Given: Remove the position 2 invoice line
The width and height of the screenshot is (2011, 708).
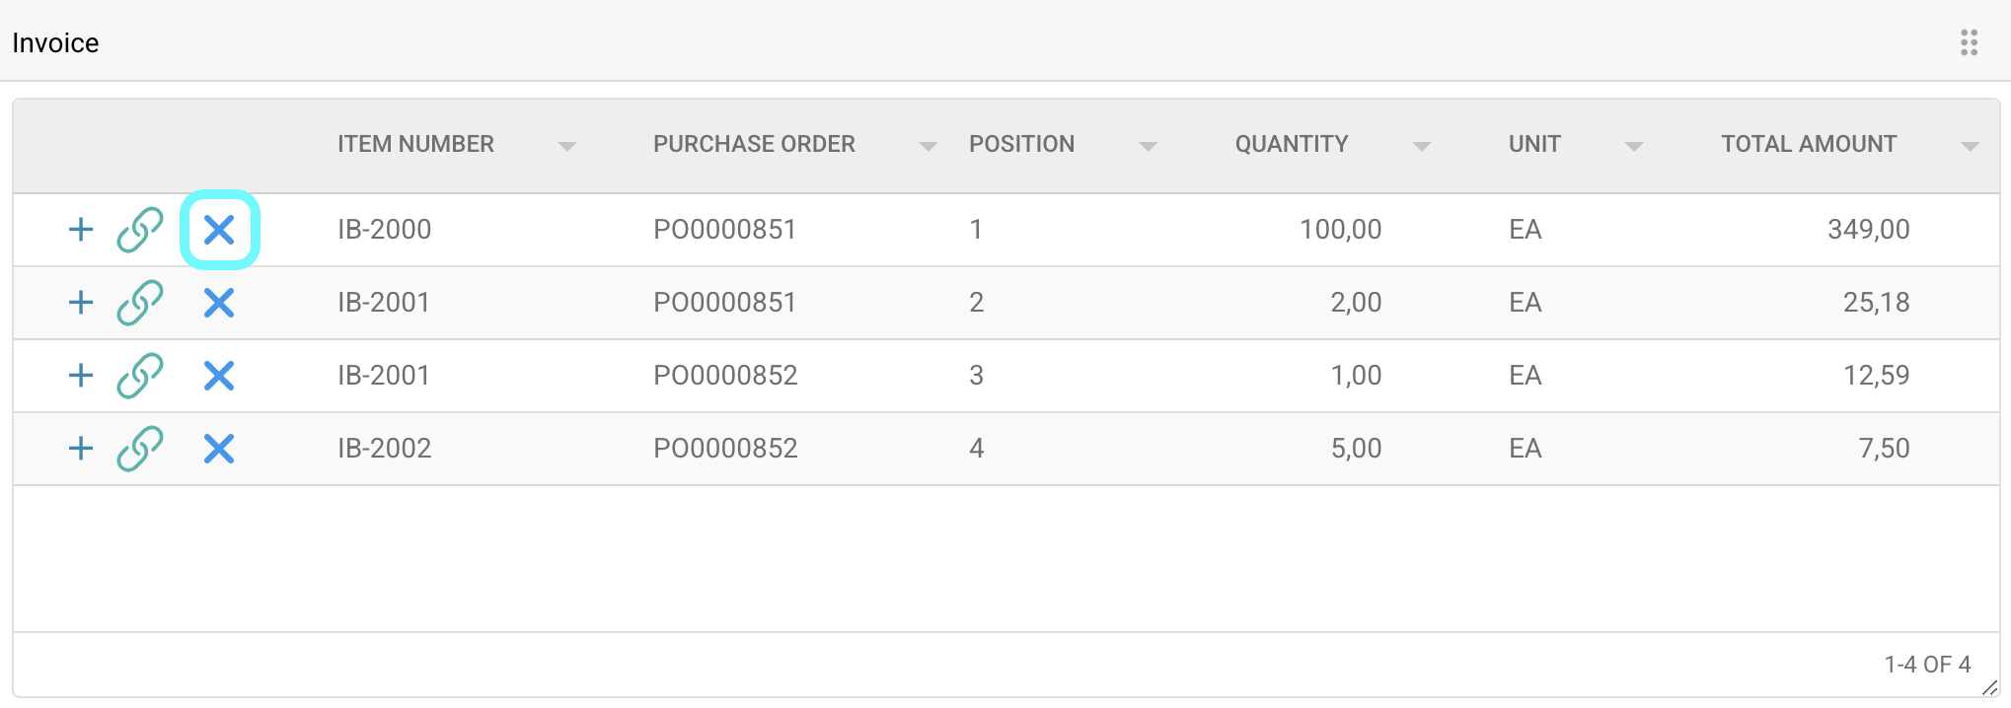Looking at the screenshot, I should 219,303.
